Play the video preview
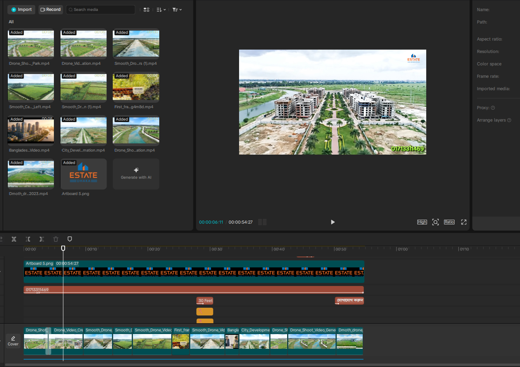Viewport: 520px width, 367px height. 332,222
